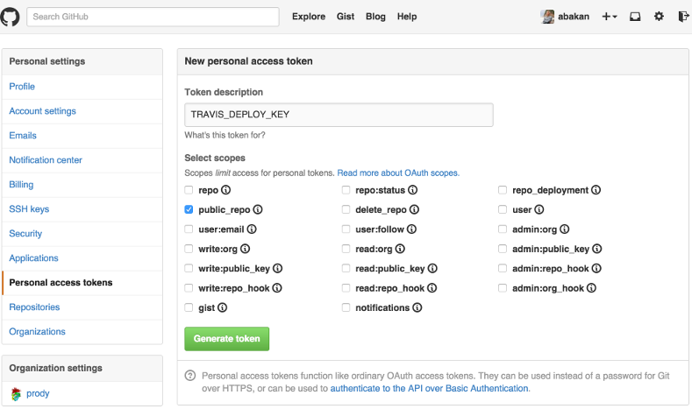Go to the Applications settings section
This screenshot has width=692, height=409.
[x=33, y=258]
